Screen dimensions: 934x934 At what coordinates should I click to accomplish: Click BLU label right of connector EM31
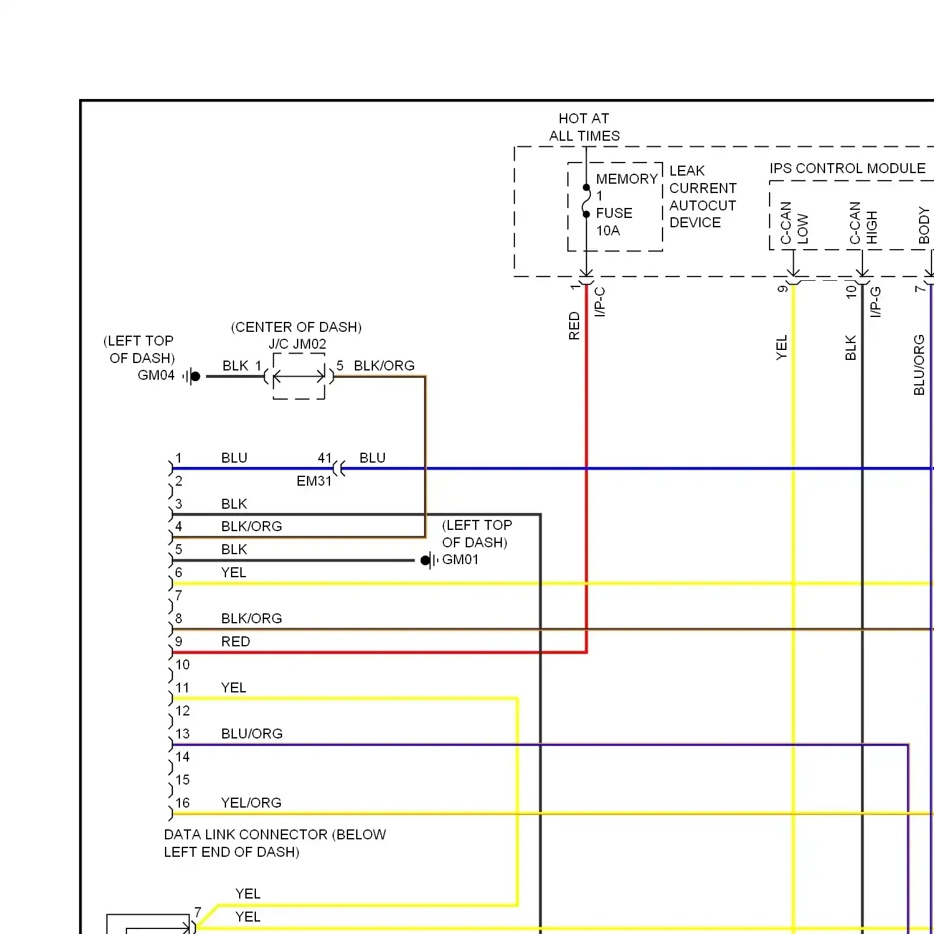click(372, 458)
